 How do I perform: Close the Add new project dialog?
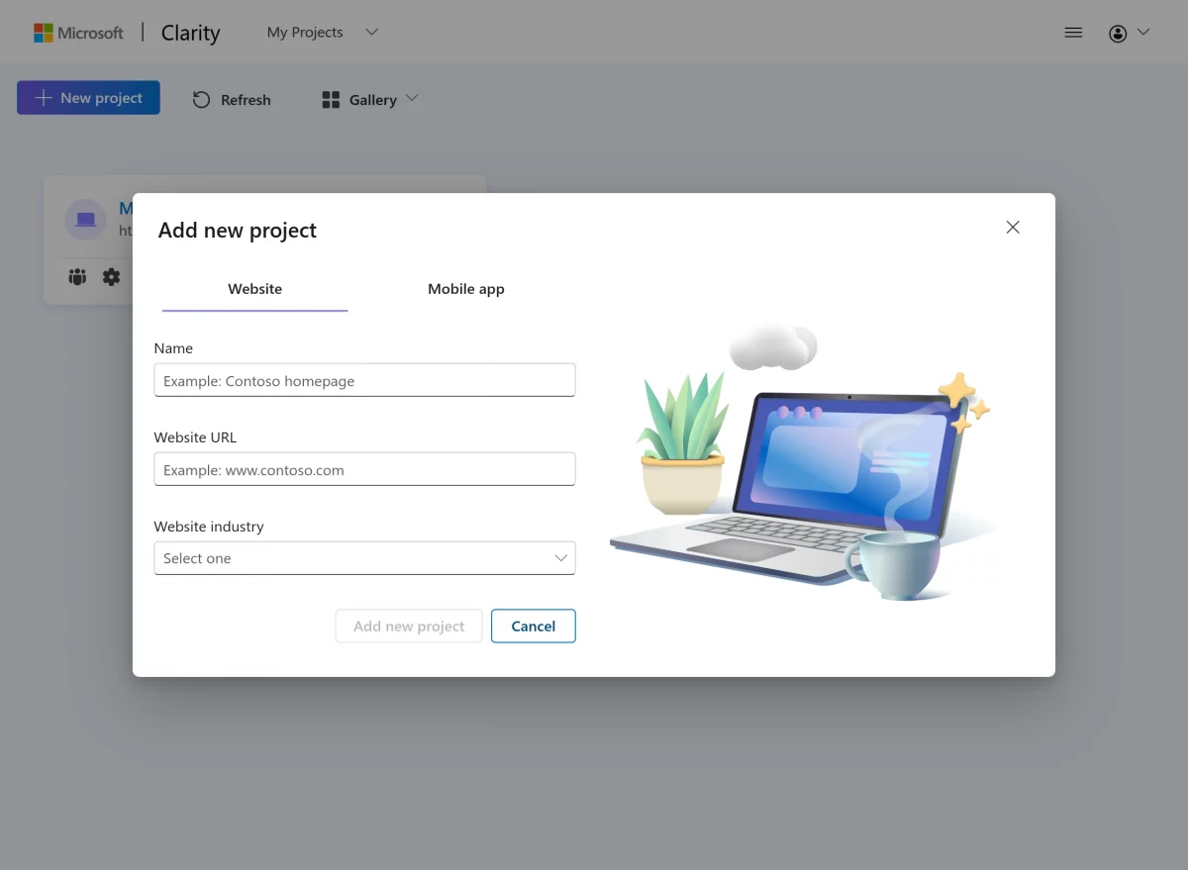pyautogui.click(x=1013, y=227)
